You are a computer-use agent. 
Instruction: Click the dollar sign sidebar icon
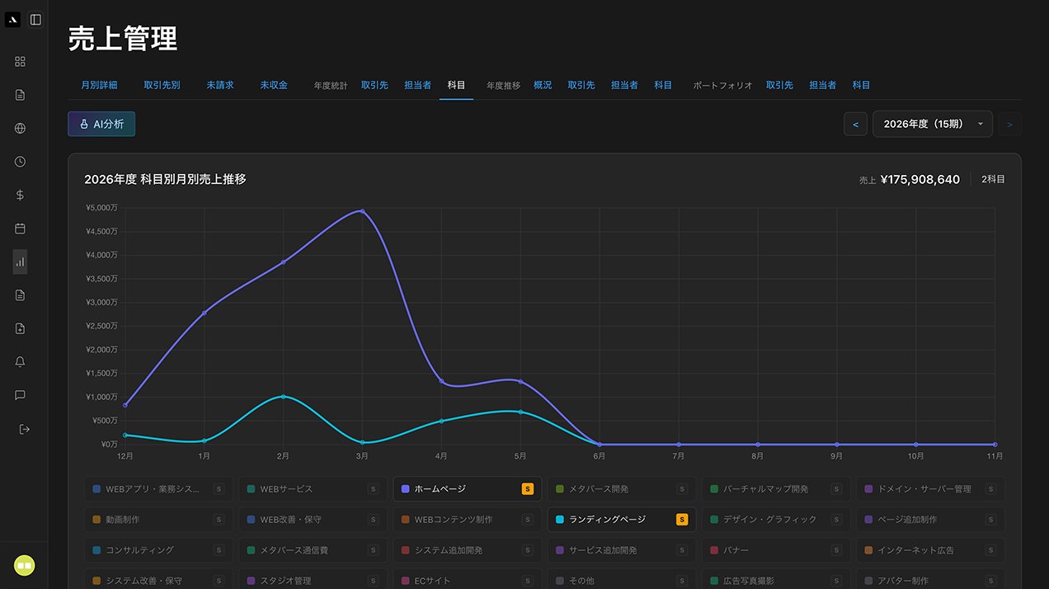(20, 195)
